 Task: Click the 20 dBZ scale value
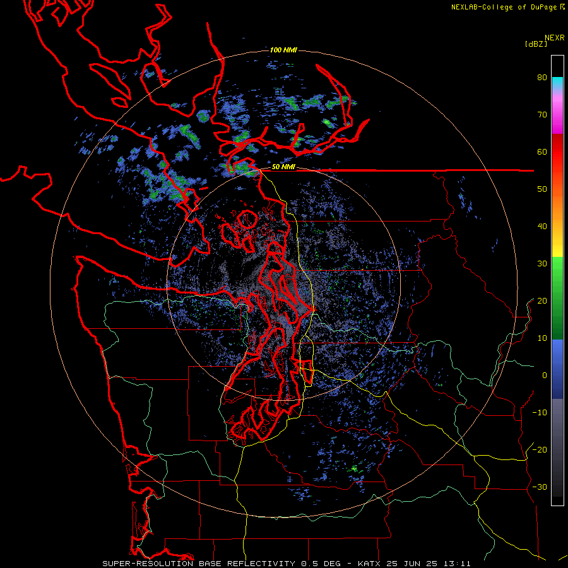click(x=542, y=301)
